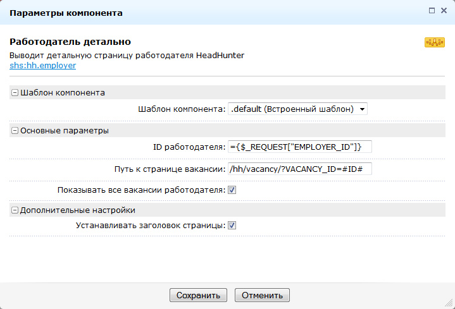Click the Путь к странице вакансии: label
The height and width of the screenshot is (309, 455).
tap(166, 169)
